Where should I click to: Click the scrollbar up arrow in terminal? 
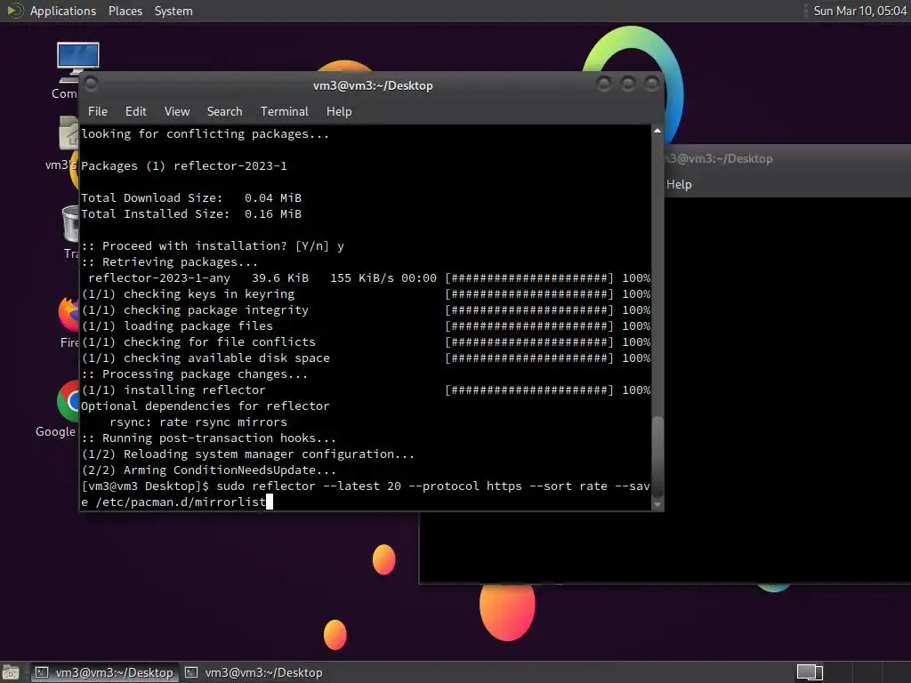[x=657, y=131]
